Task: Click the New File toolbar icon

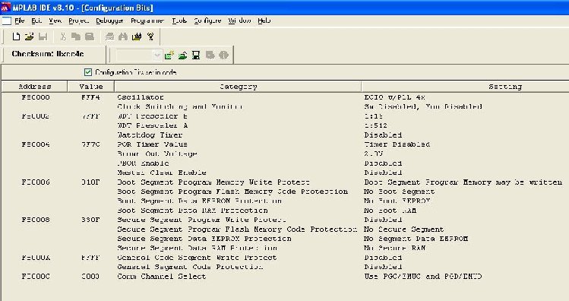Action: click(x=16, y=36)
